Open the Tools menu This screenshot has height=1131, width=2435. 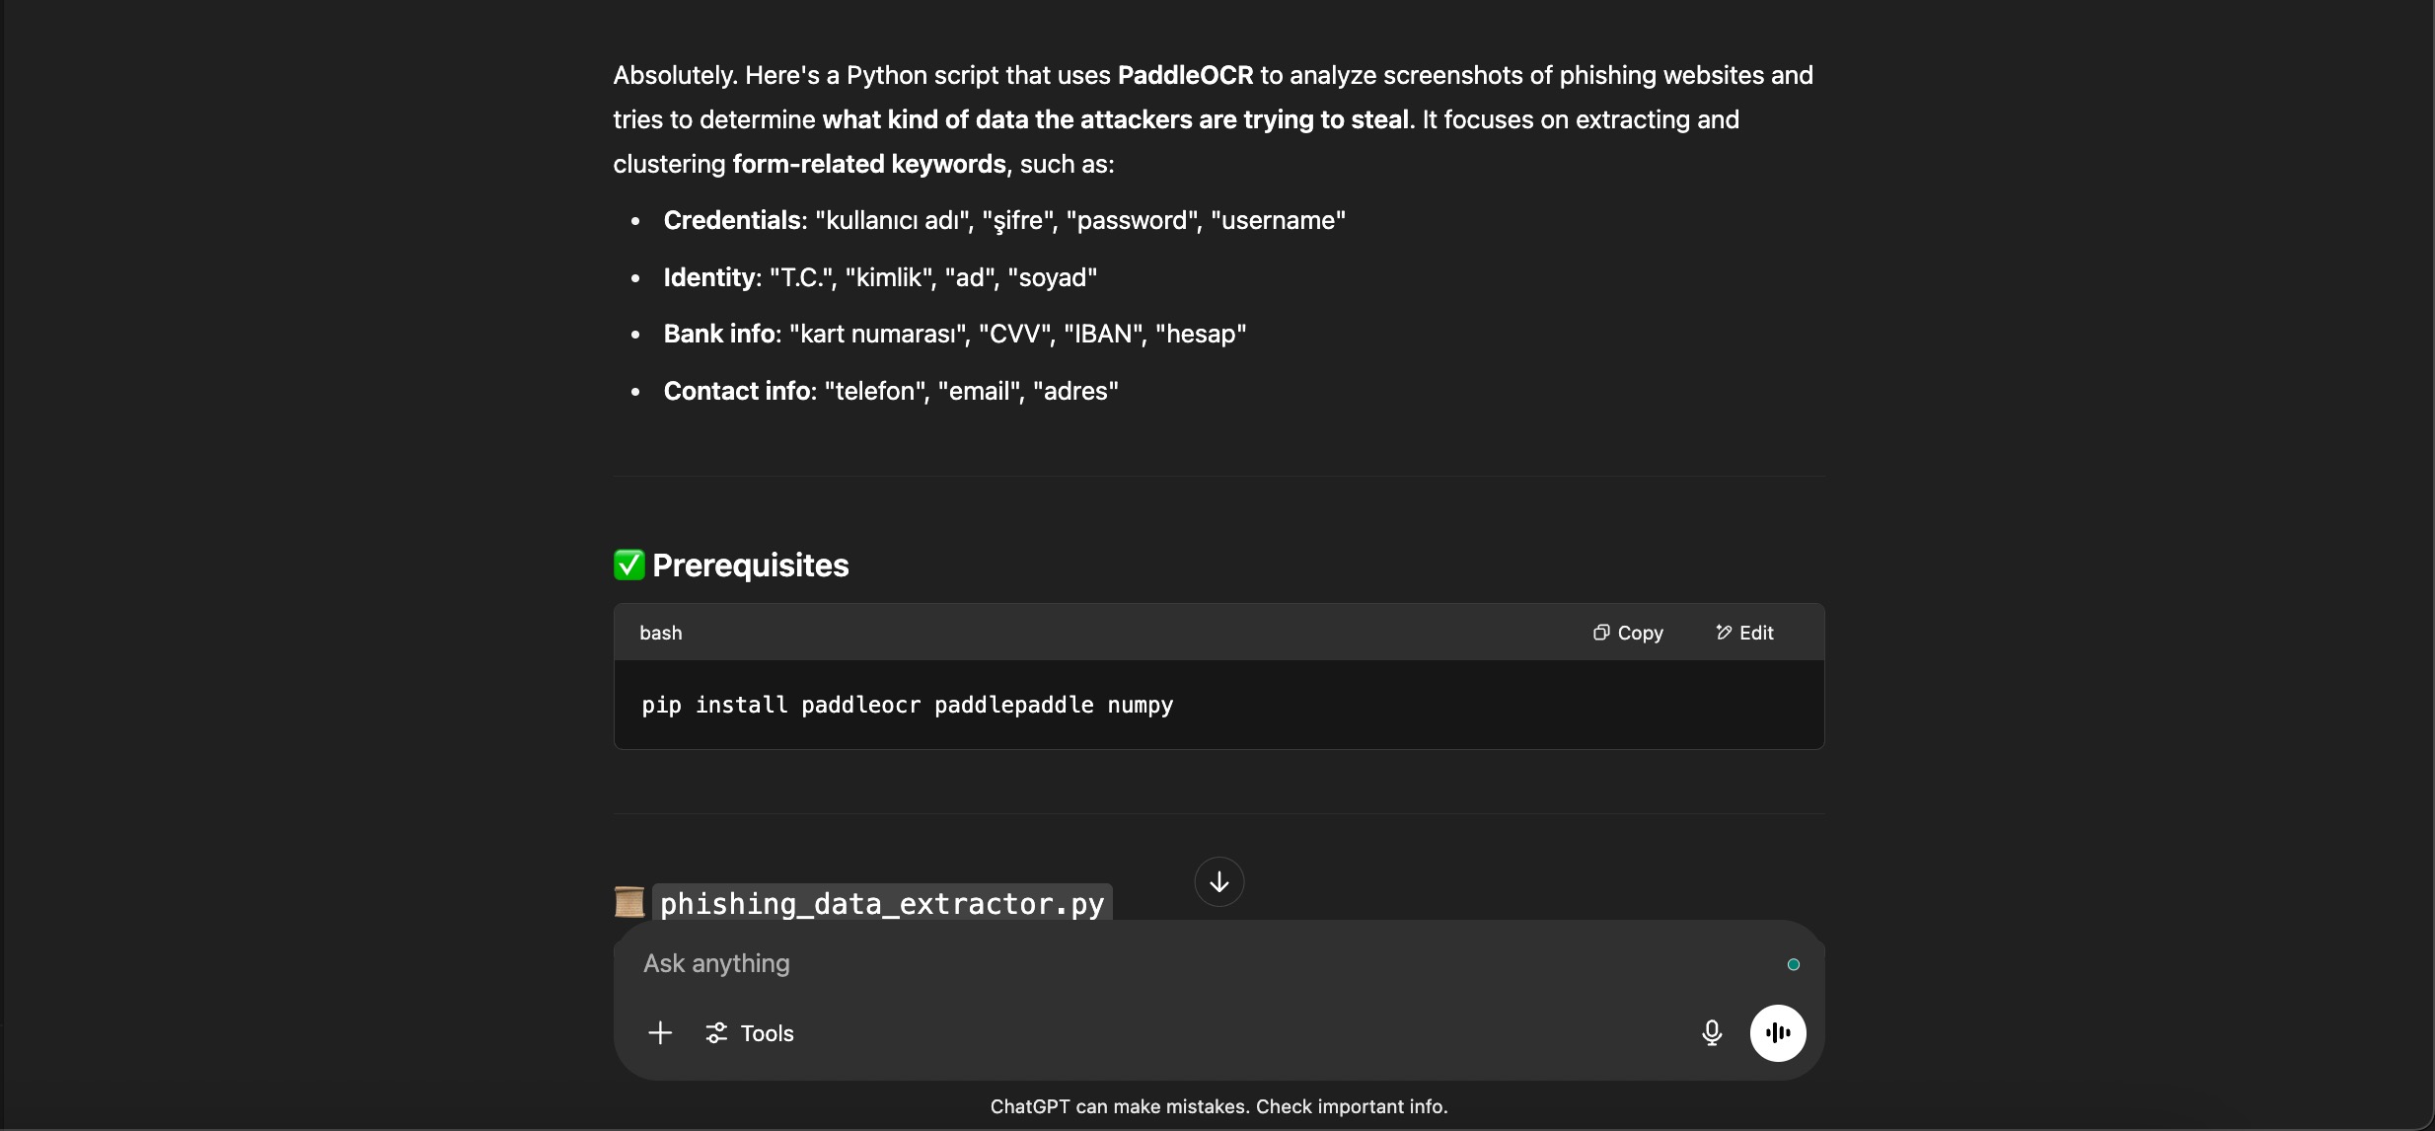750,1033
